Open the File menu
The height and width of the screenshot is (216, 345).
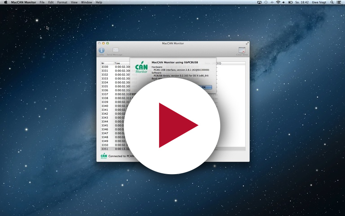[x=42, y=2]
